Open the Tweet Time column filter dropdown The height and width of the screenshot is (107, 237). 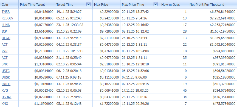(88, 4)
